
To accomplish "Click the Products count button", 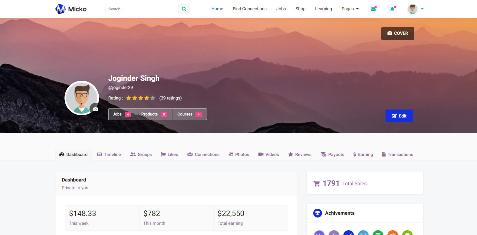I will coord(154,114).
